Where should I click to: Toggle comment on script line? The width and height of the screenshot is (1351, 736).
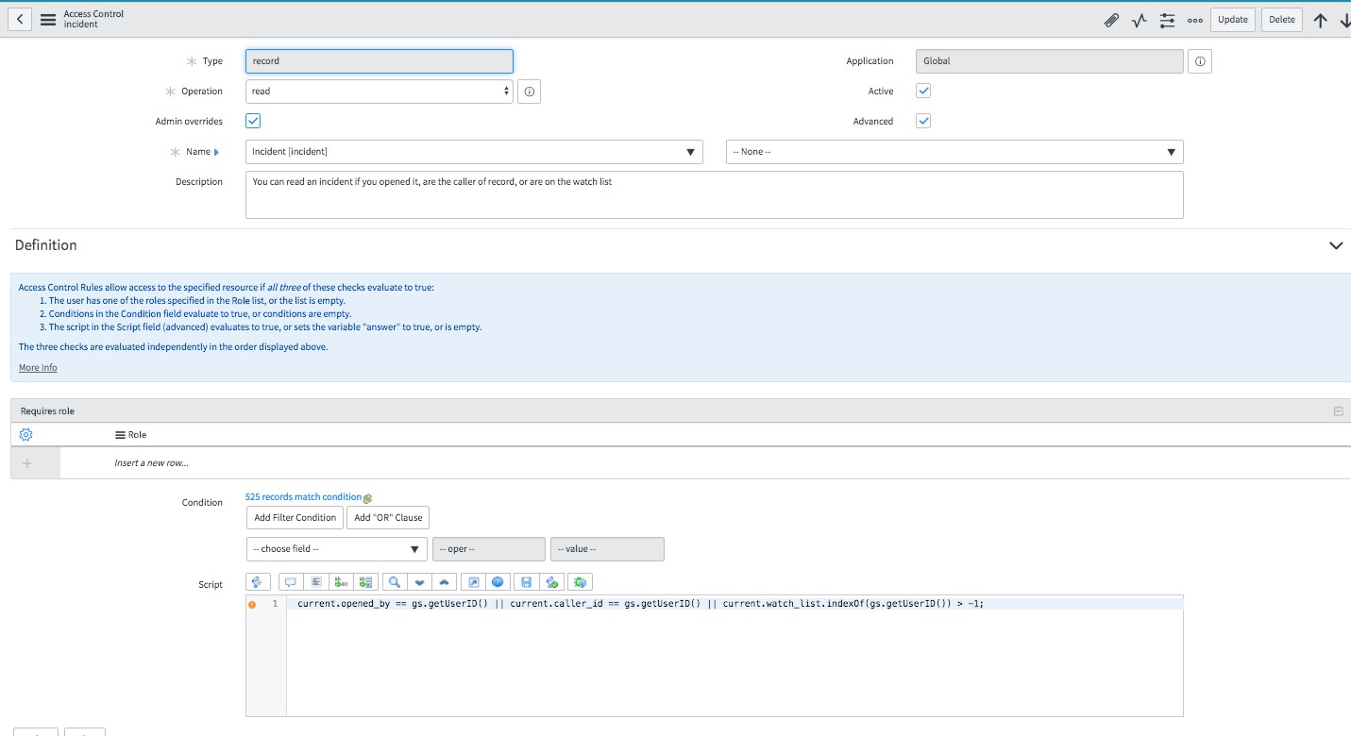click(x=291, y=582)
